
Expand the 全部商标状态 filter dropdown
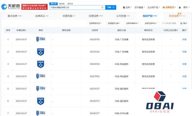[x=95, y=23]
